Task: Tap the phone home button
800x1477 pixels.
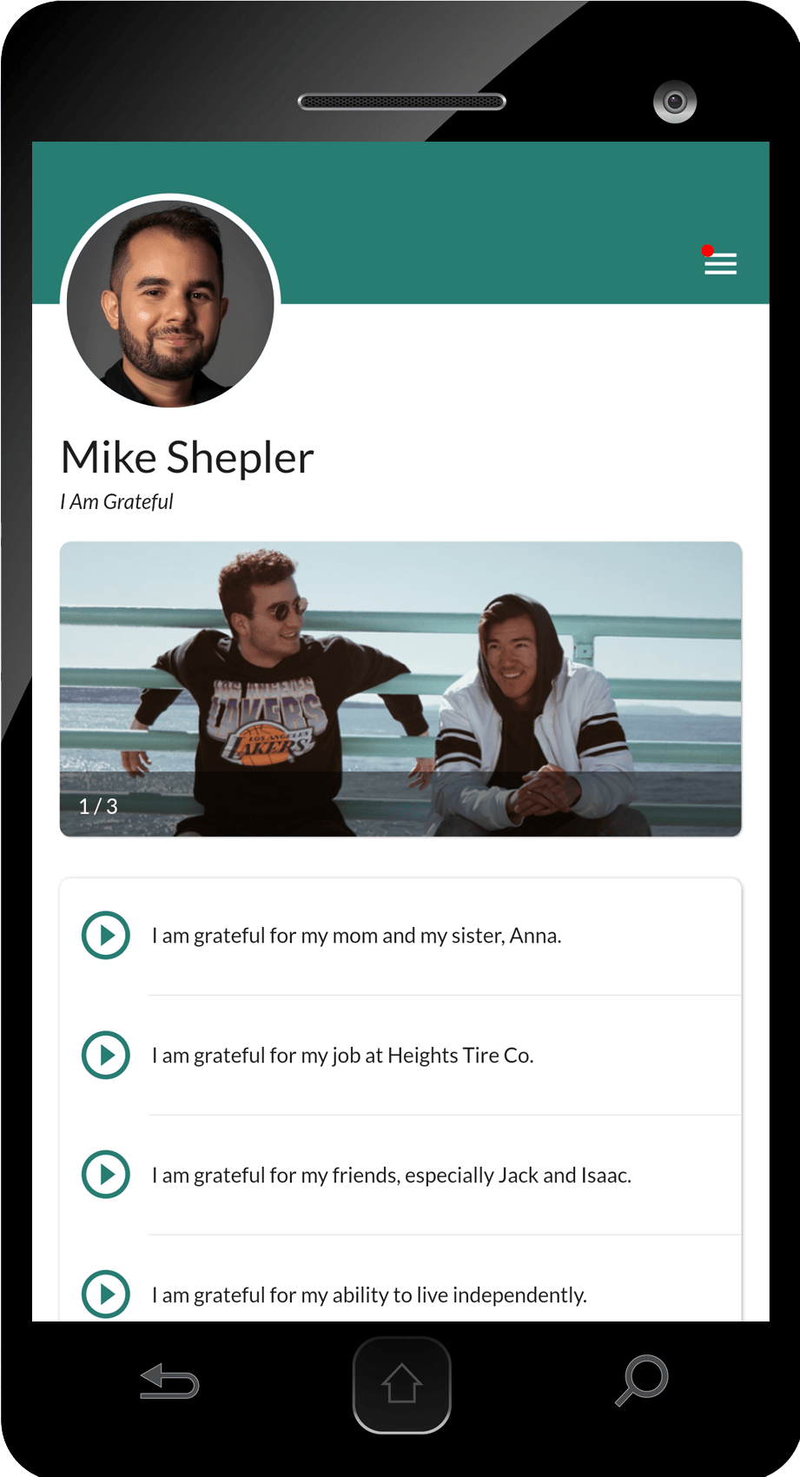Action: (x=401, y=1385)
